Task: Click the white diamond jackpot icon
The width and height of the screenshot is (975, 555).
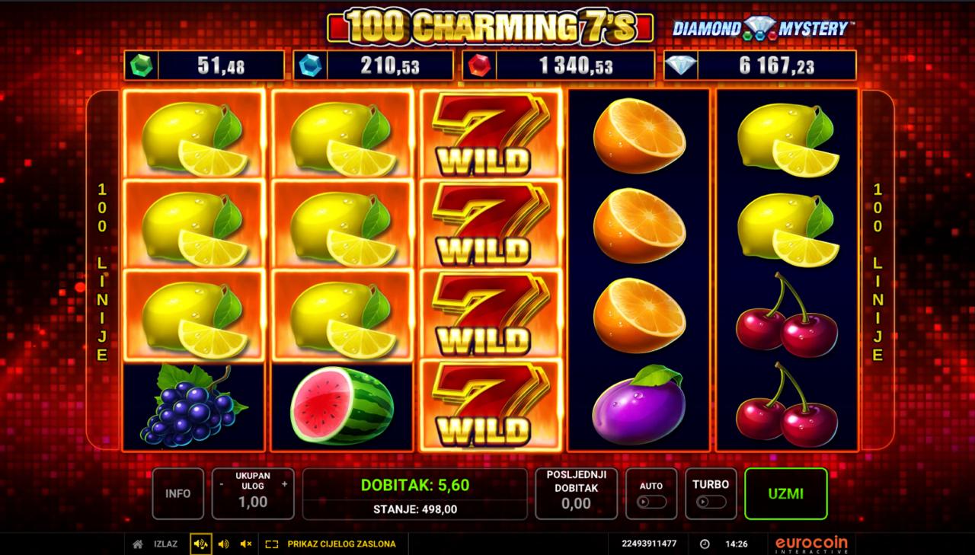Action: (680, 65)
